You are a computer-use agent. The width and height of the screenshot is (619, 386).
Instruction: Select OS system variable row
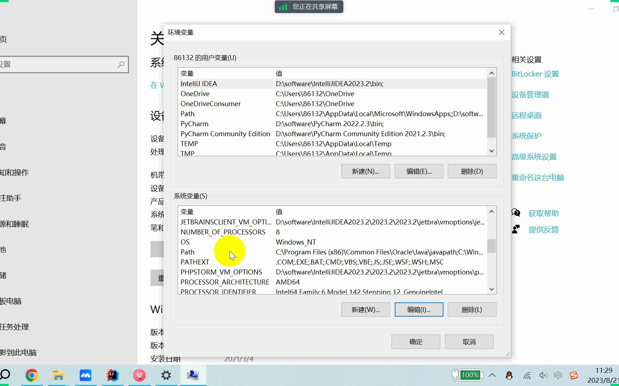coord(332,242)
